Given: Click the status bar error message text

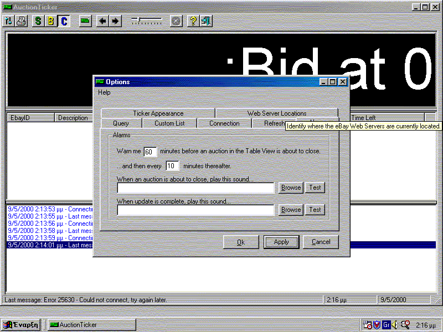Looking at the screenshot, I should point(86,300).
